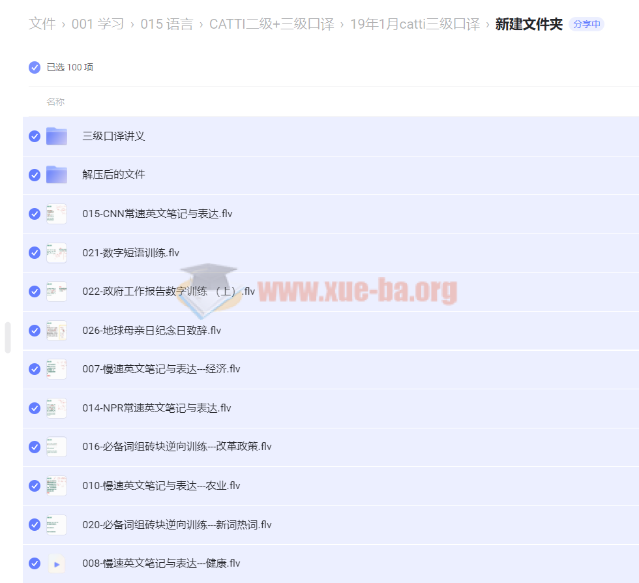
Task: Toggle the select-all checkbox beside 已选 100 项
Action: click(x=35, y=67)
